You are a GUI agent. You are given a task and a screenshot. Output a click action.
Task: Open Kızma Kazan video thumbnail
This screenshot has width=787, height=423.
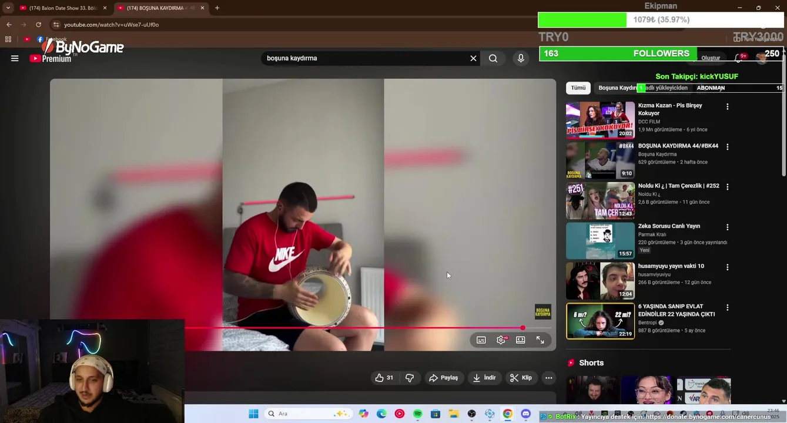pos(600,120)
